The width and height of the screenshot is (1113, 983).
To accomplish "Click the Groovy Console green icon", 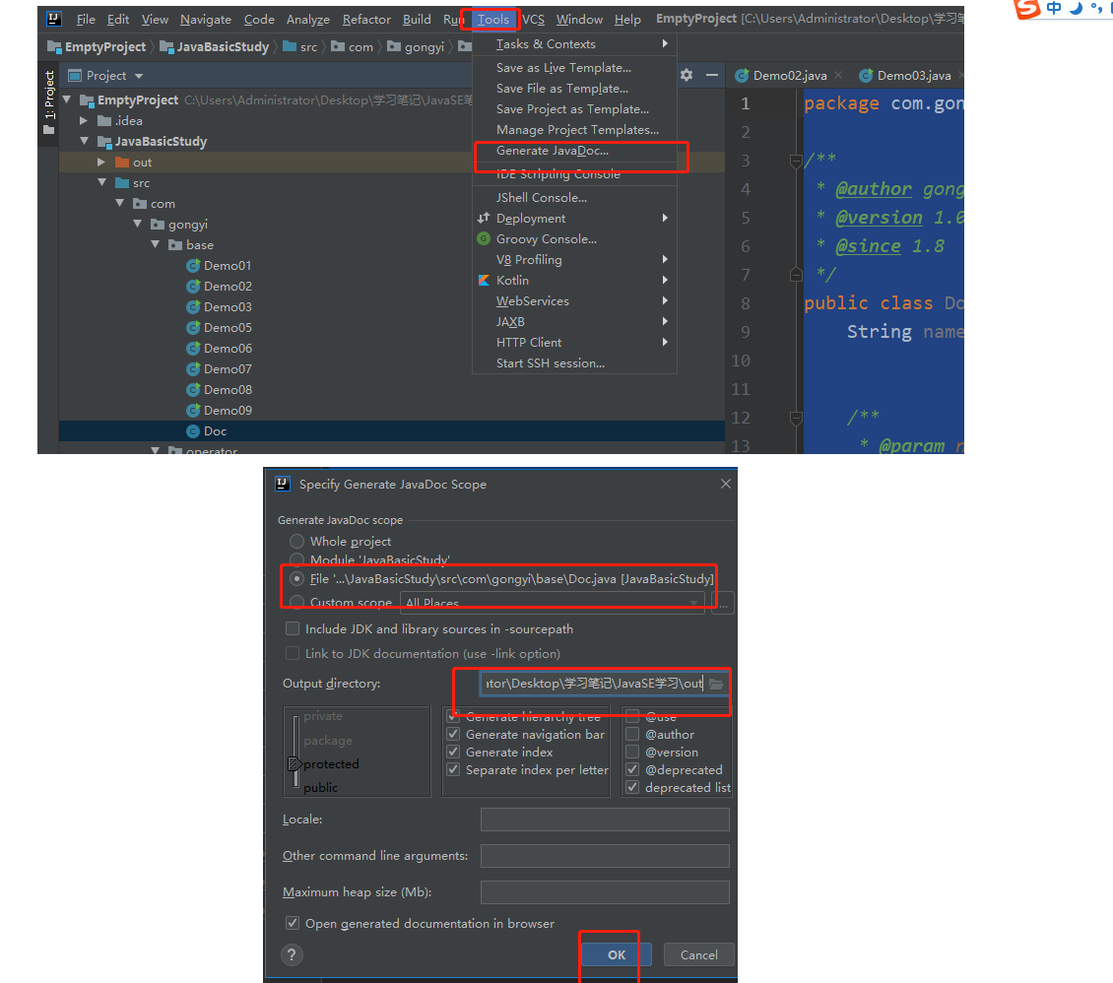I will pyautogui.click(x=484, y=238).
